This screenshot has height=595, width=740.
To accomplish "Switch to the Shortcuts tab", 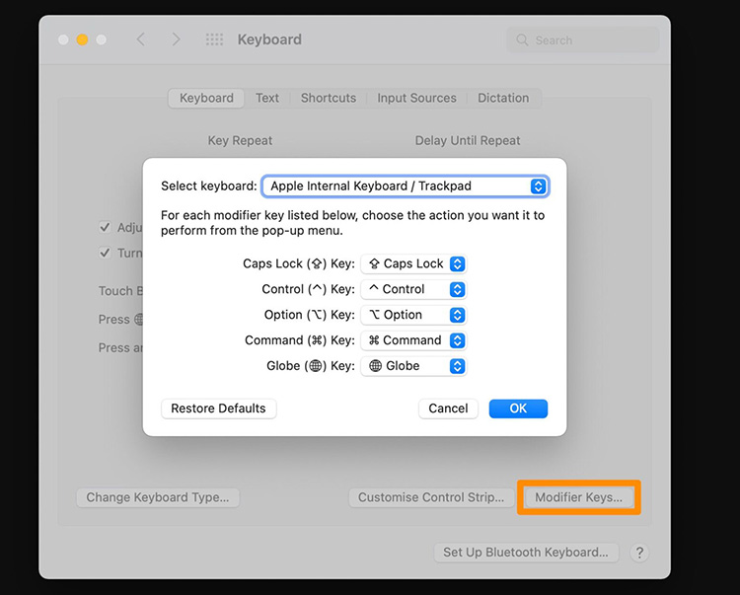I will point(329,98).
